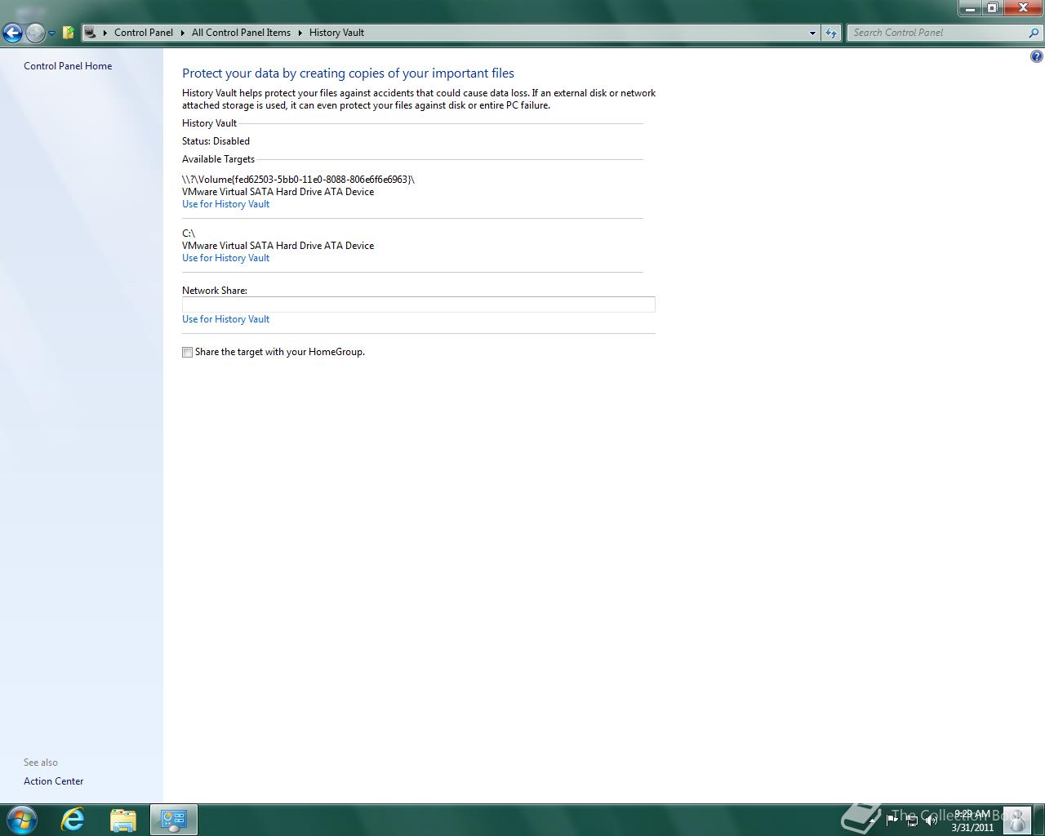Open the Start menu orb

(22, 819)
